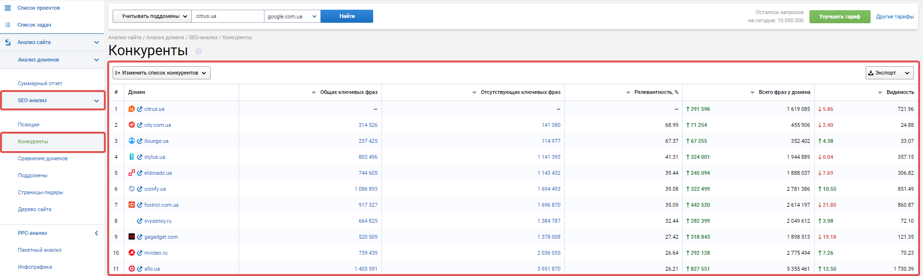Open the allo.ua domain link
Viewport: 923px width, 276px height.
tap(152, 269)
